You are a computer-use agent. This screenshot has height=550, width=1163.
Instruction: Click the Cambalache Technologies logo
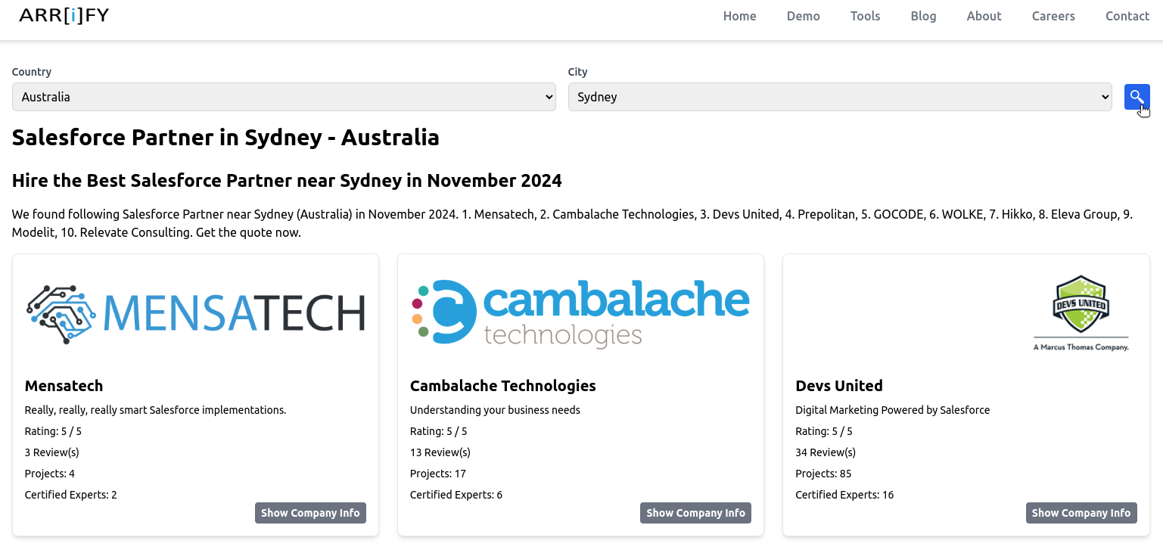tap(580, 312)
